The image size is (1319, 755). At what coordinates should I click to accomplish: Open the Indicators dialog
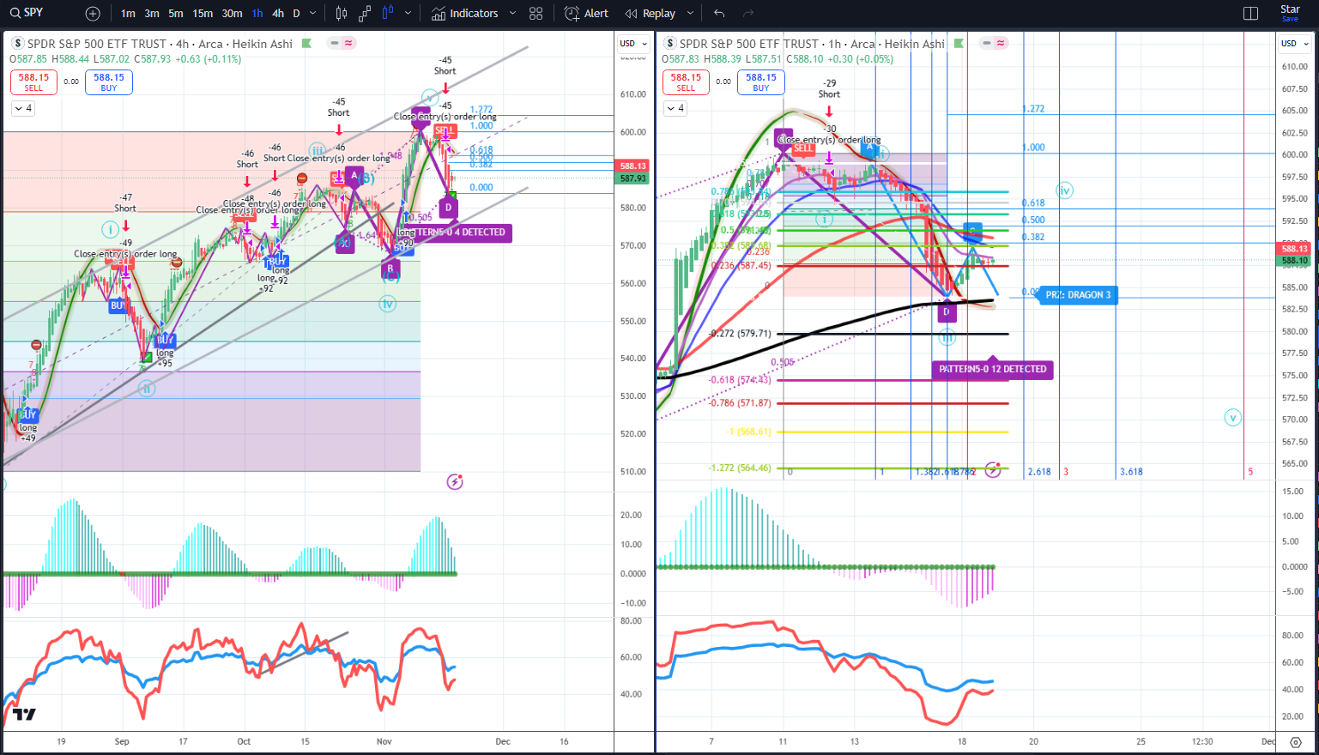pos(465,14)
